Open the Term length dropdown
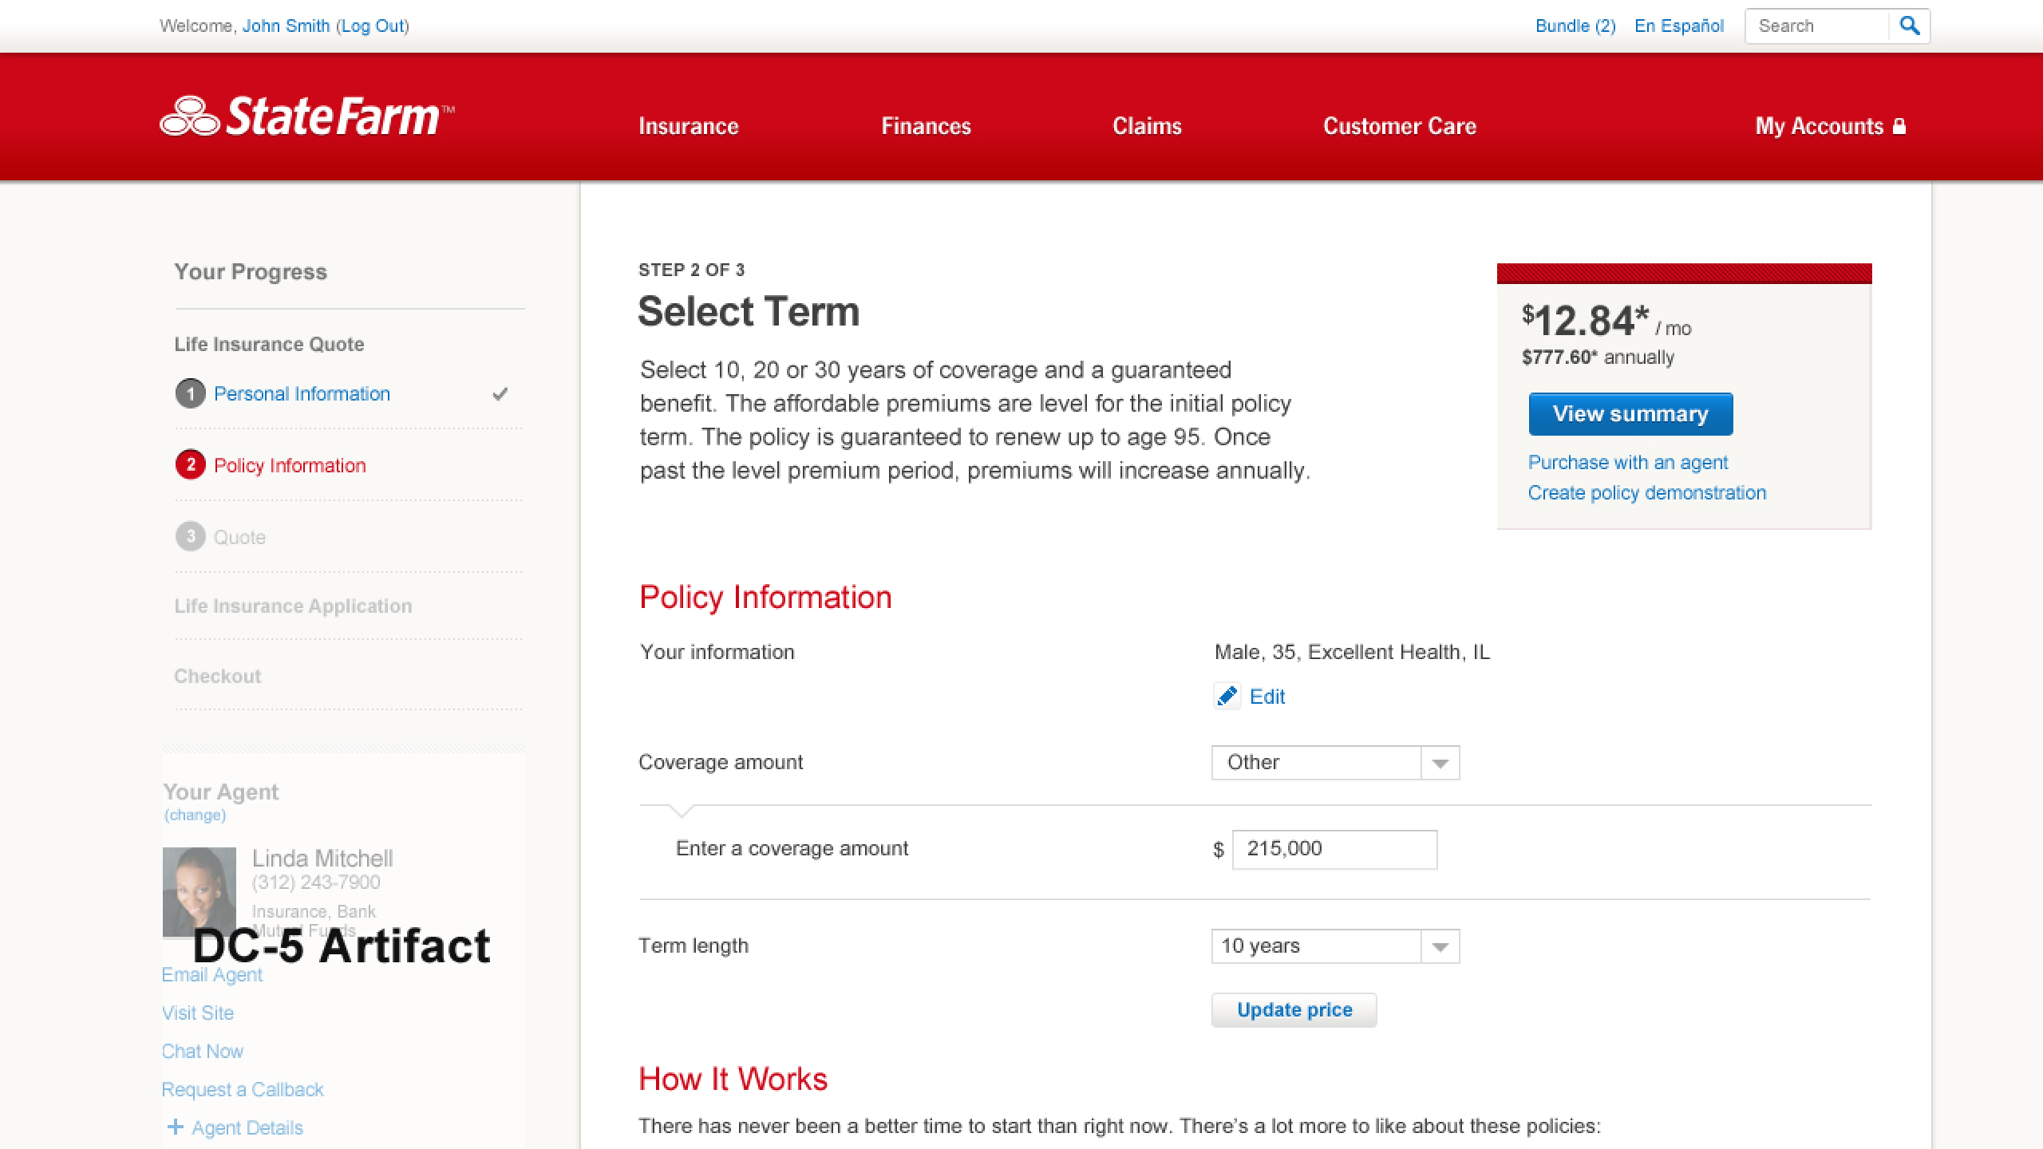 [x=1335, y=946]
